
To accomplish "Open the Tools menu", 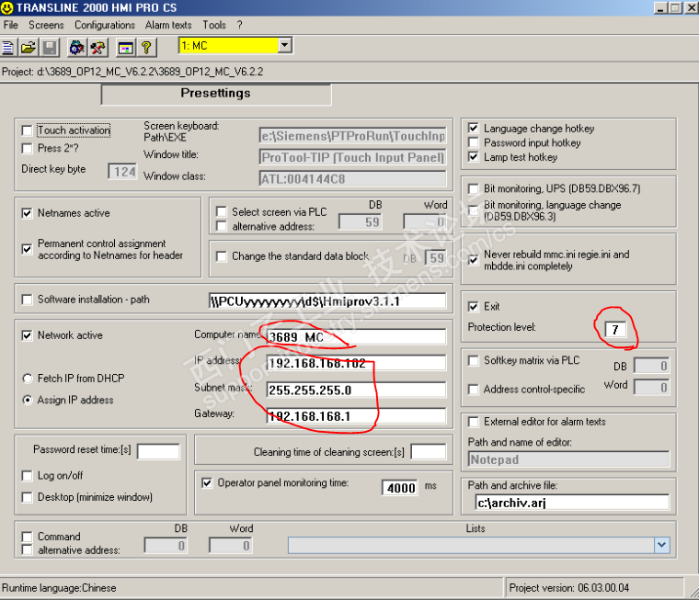I will pyautogui.click(x=214, y=25).
